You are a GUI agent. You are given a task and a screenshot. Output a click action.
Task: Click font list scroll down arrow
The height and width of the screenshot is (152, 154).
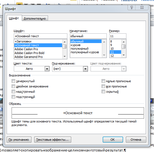(x=65, y=56)
